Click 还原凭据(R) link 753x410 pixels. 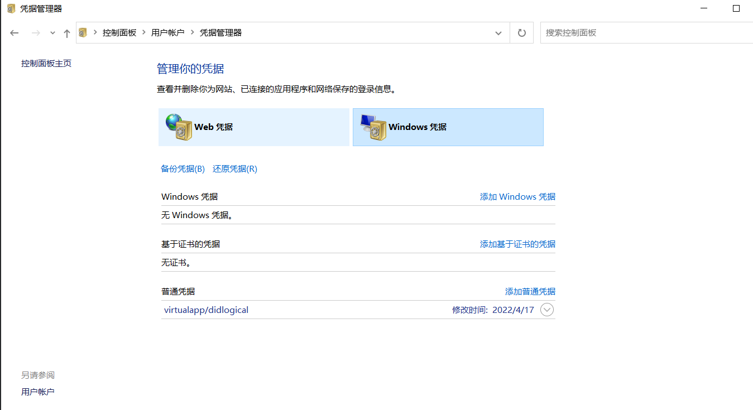point(235,169)
